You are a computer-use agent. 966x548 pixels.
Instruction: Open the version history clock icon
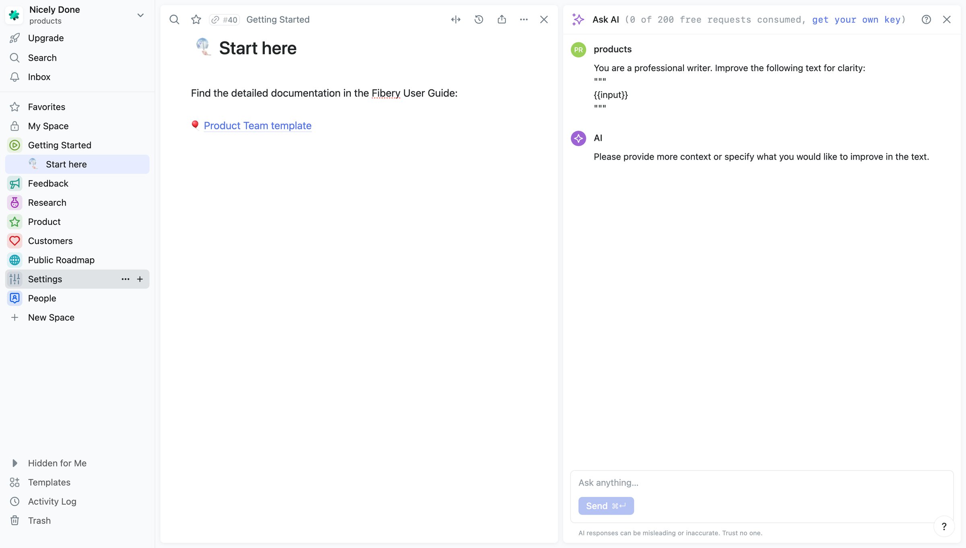[479, 19]
